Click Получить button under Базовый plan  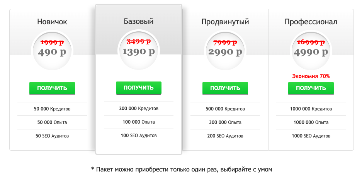click(x=139, y=88)
